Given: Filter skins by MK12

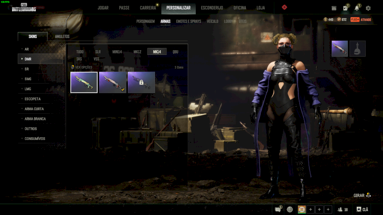Looking at the screenshot, I should coord(137,52).
